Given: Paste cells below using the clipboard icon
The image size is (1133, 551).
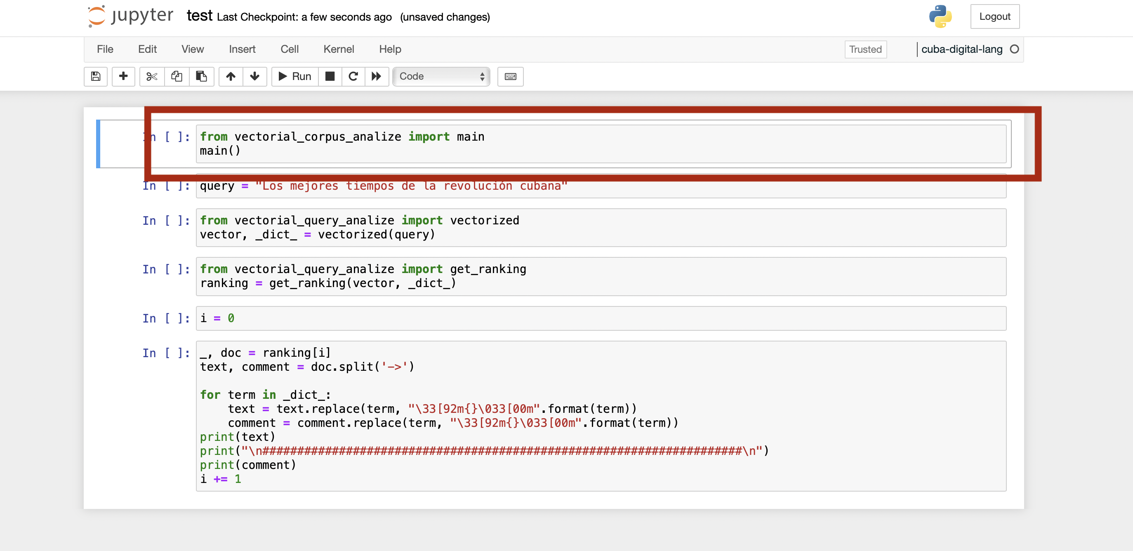Looking at the screenshot, I should 201,77.
